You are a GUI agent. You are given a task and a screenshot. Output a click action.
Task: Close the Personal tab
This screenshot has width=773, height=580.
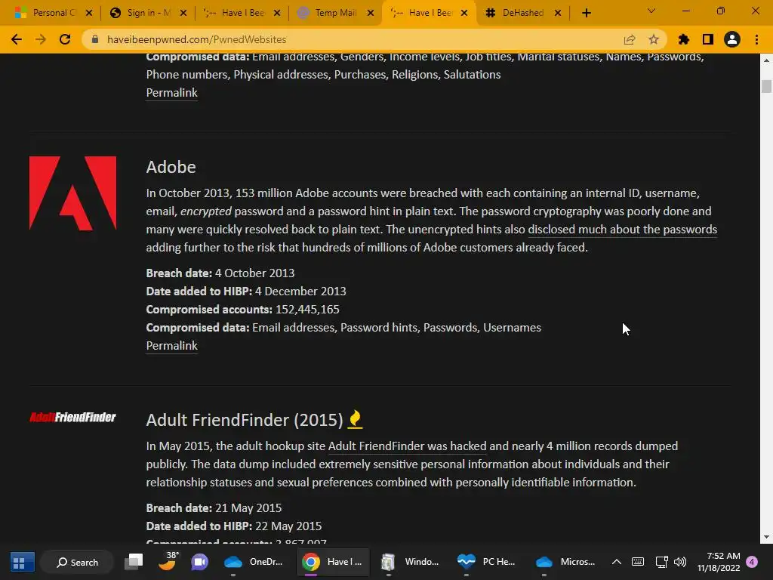pos(89,13)
